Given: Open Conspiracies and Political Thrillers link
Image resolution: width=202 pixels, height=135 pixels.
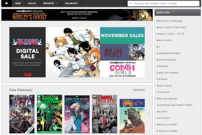Looking at the screenshot, I should [x=174, y=105].
